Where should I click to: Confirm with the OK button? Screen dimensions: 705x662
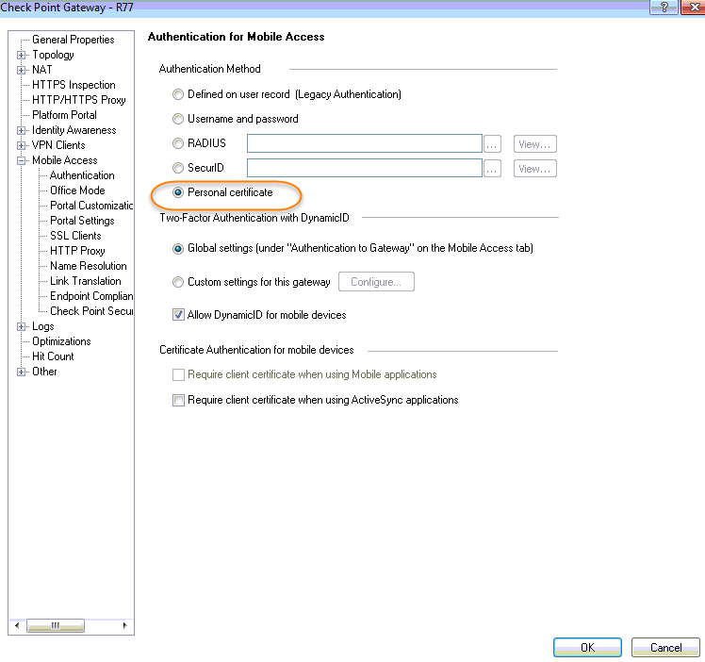click(x=587, y=647)
